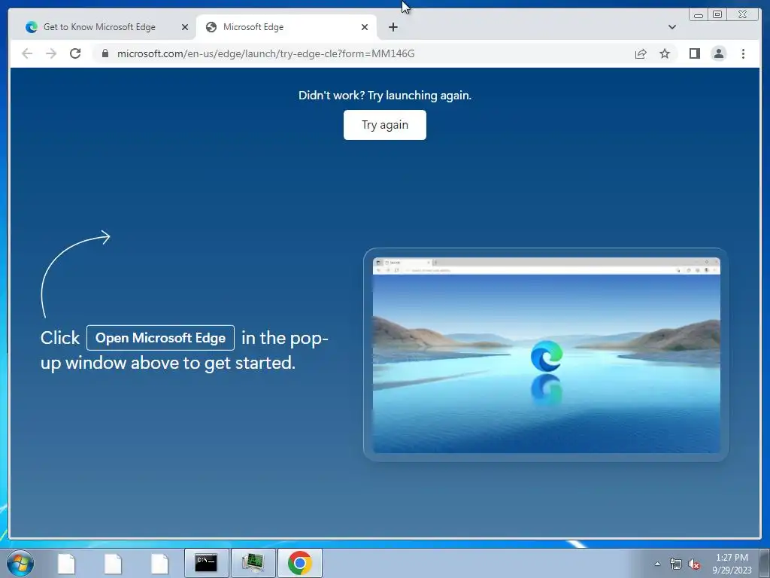The image size is (770, 578).
Task: Show hidden tray icons arrow
Action: pyautogui.click(x=657, y=564)
